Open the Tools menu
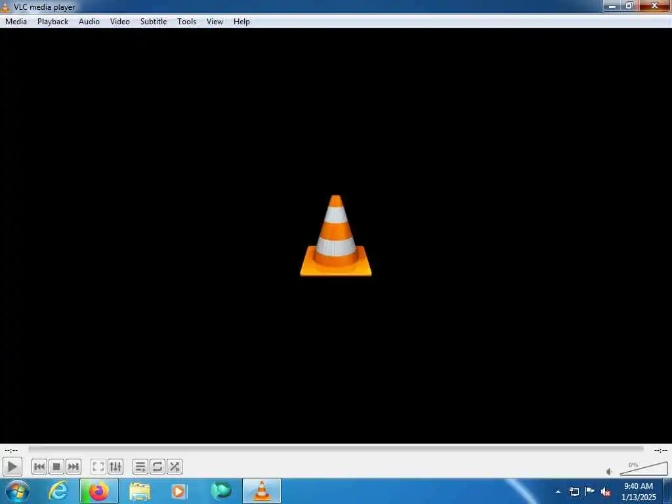 pos(187,22)
